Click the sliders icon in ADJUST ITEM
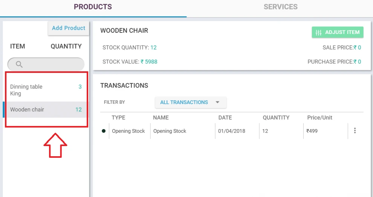 click(318, 32)
